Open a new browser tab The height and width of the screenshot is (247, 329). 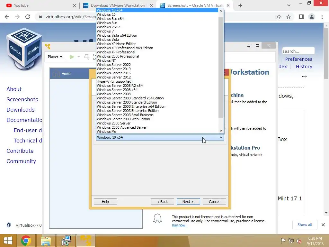click(240, 5)
